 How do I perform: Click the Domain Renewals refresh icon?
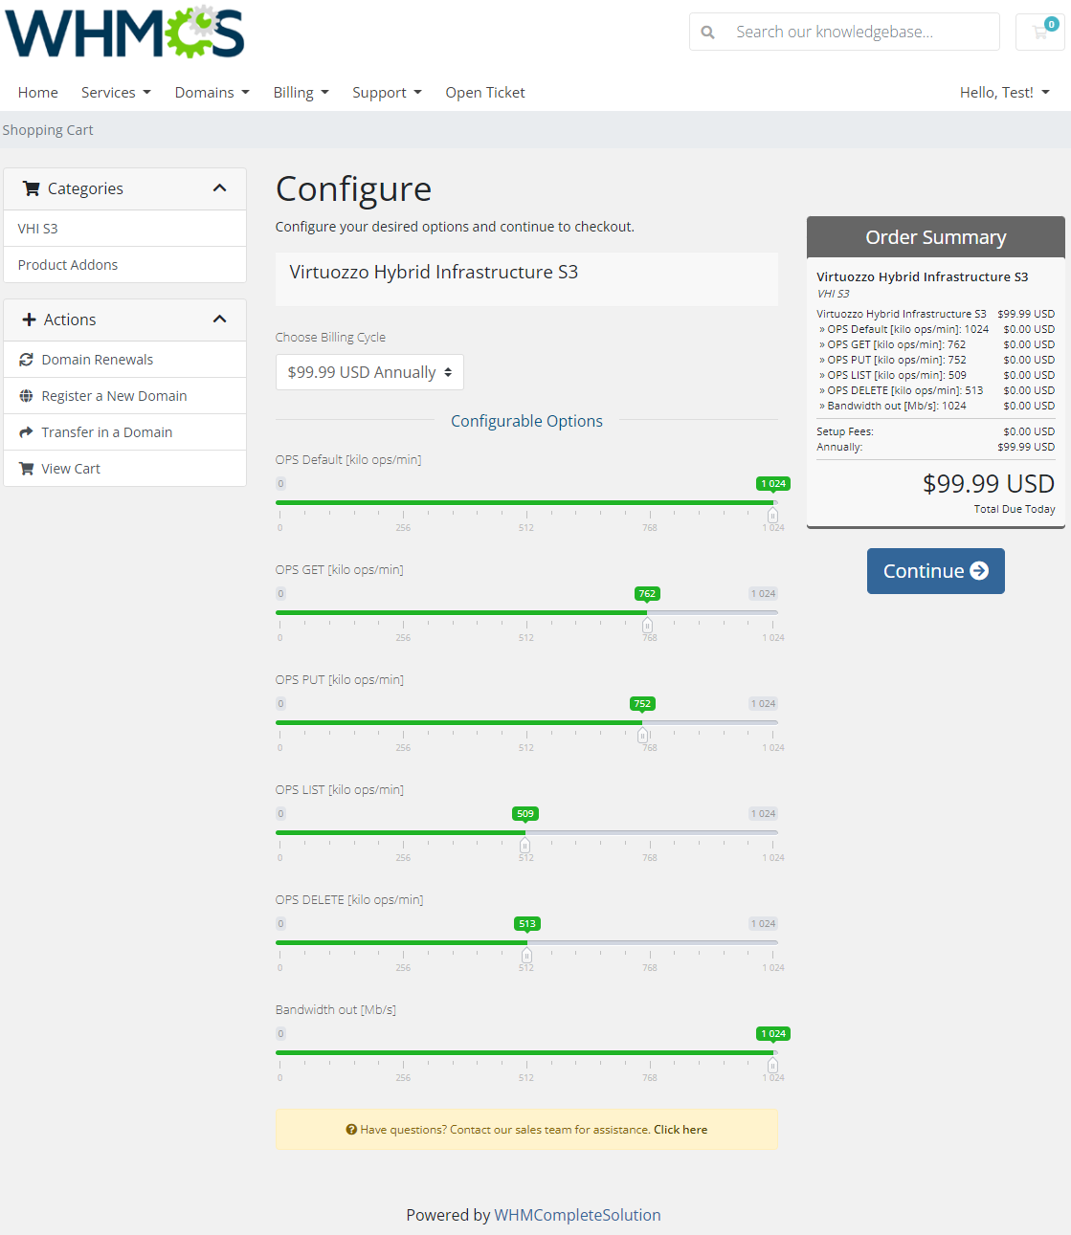pyautogui.click(x=26, y=360)
